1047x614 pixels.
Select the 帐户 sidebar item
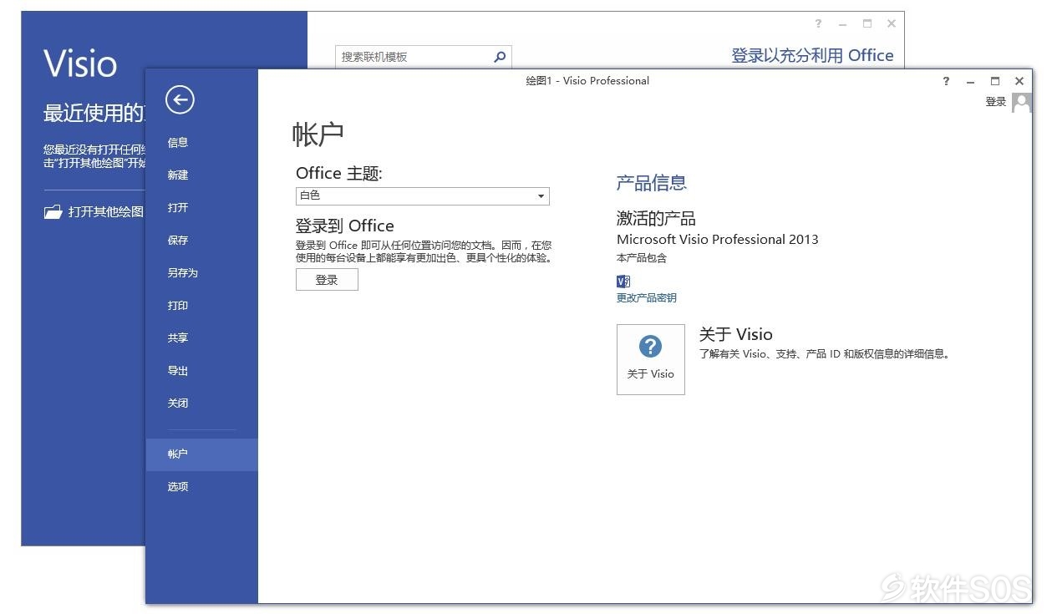click(201, 454)
